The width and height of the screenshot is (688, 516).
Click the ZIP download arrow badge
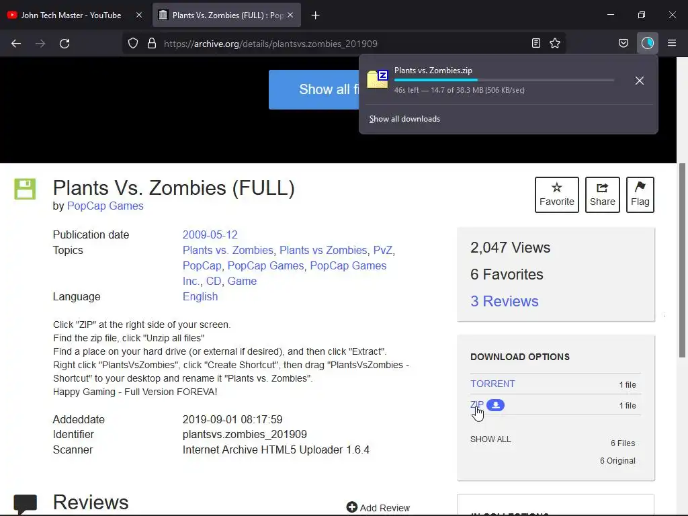pyautogui.click(x=495, y=405)
